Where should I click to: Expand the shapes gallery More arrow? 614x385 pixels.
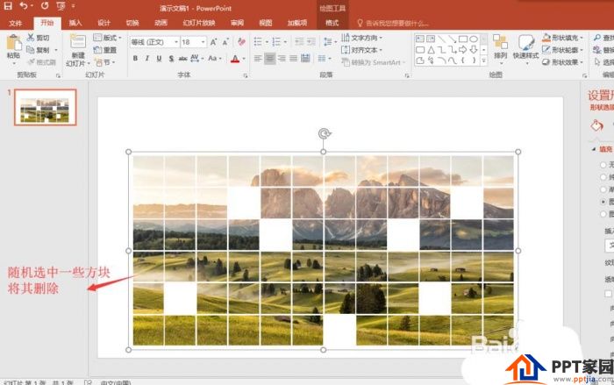[x=483, y=61]
